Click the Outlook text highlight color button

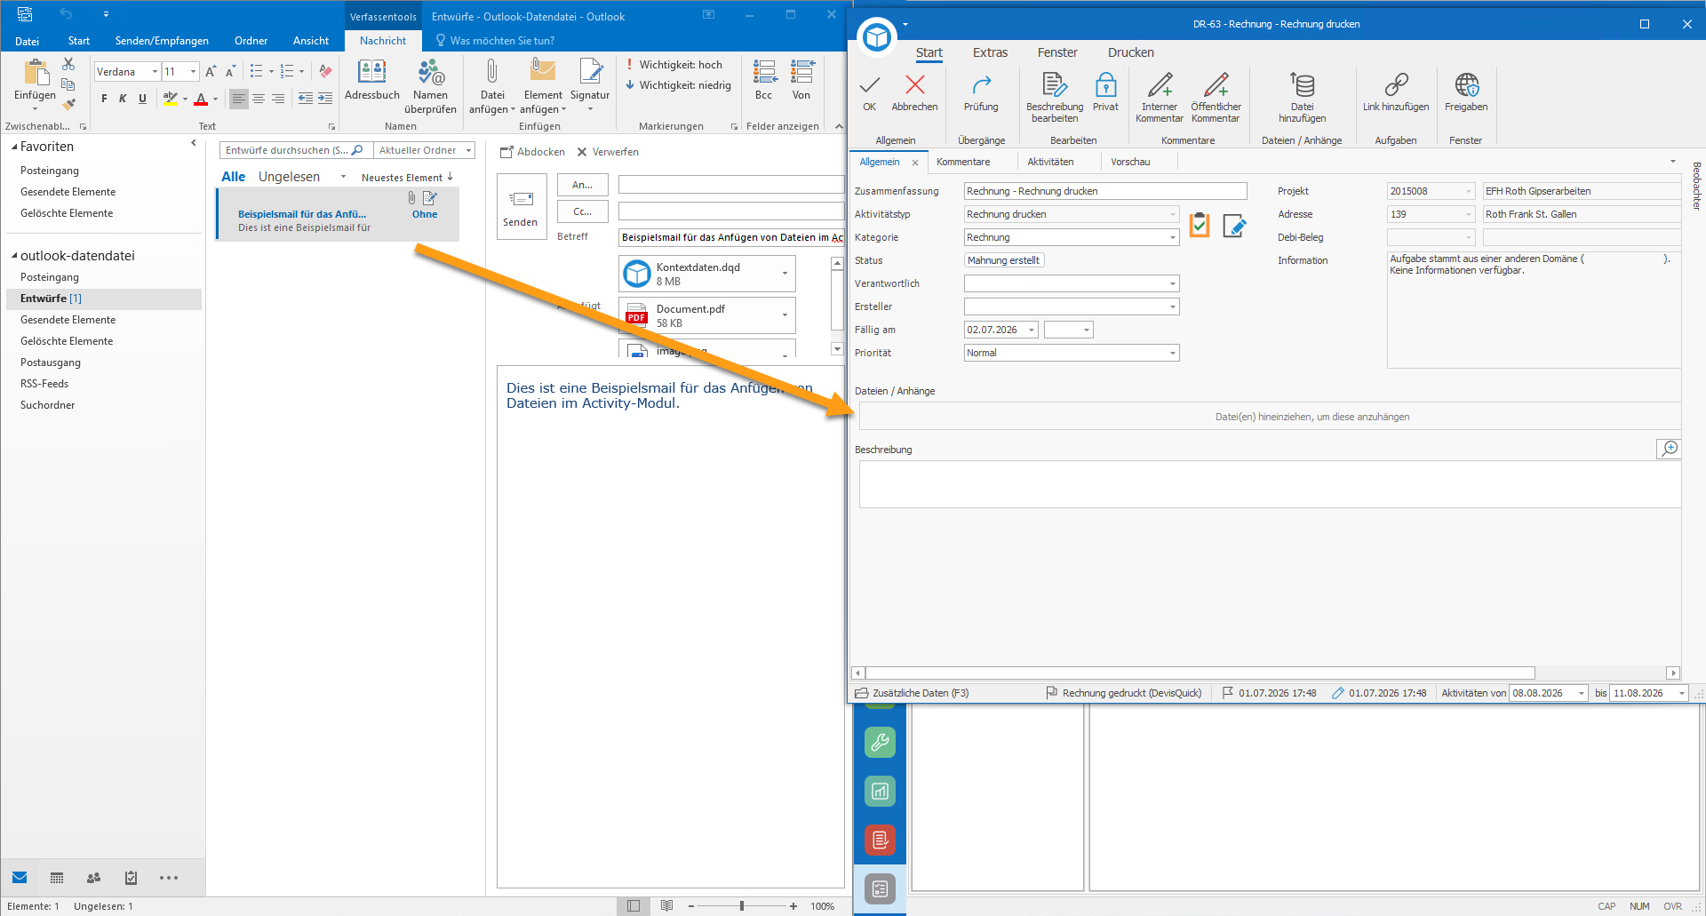tap(170, 99)
